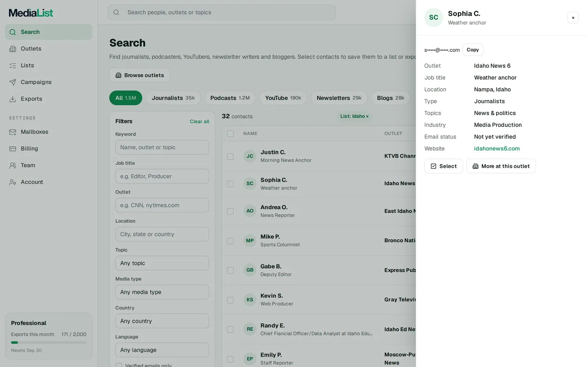The height and width of the screenshot is (367, 587).
Task: Open the Lists sidebar icon
Action: [13, 66]
